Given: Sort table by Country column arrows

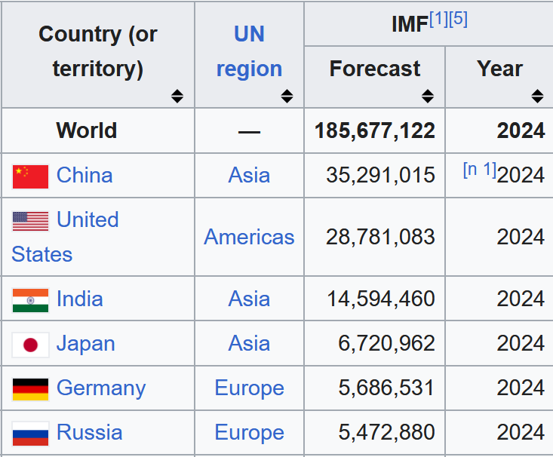Looking at the screenshot, I should 177,96.
